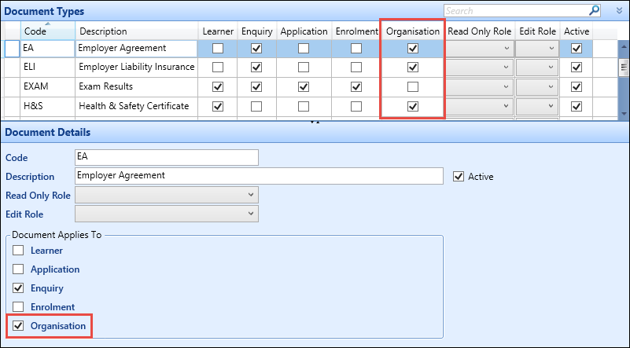Viewport: 630px width, 348px height.
Task: Open Edit Role dropdown in Document Details
Action: coord(167,214)
